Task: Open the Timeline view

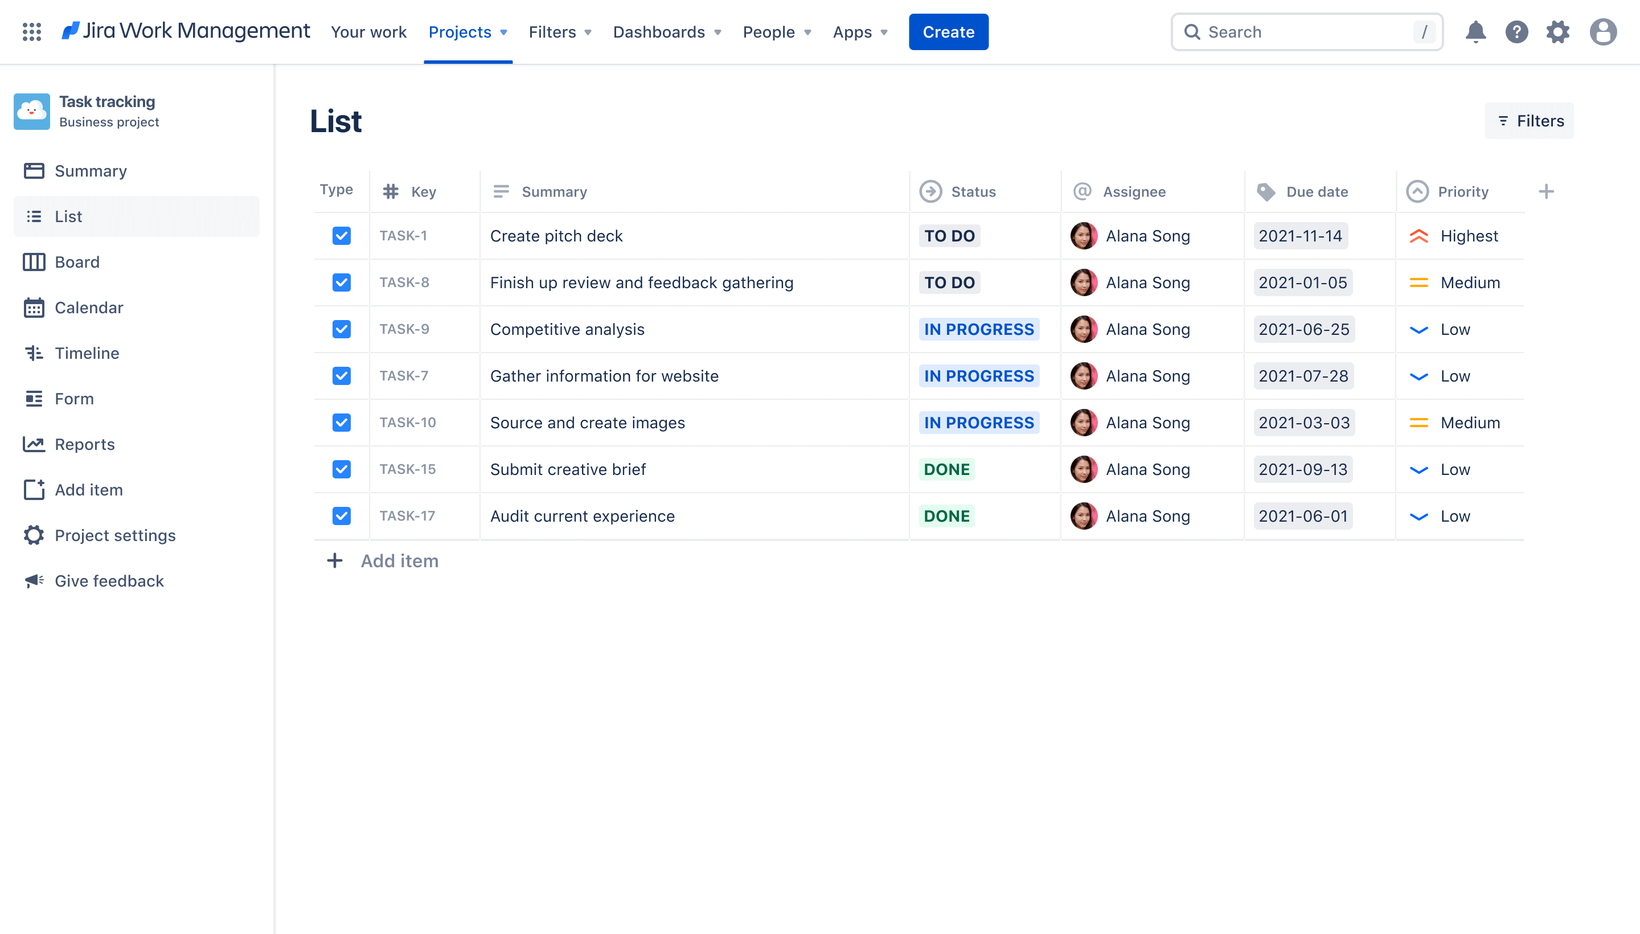Action: click(87, 353)
